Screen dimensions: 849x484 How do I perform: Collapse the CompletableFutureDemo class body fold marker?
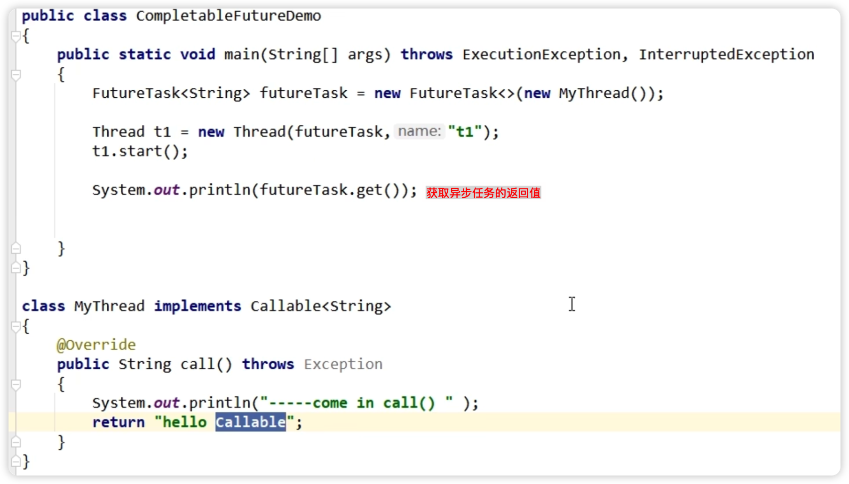point(16,36)
